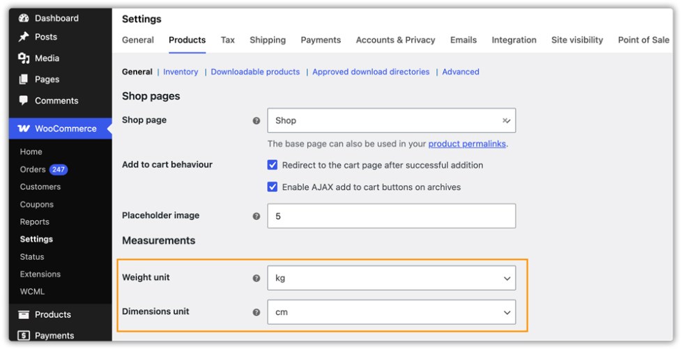
Task: Click the Pages icon in sidebar
Action: (x=24, y=79)
